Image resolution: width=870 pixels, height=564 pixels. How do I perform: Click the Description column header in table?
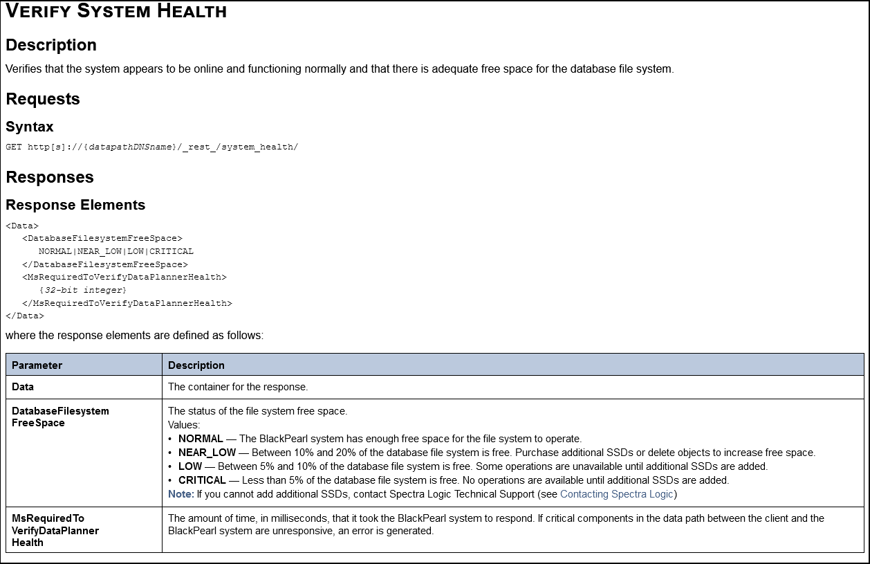click(196, 365)
